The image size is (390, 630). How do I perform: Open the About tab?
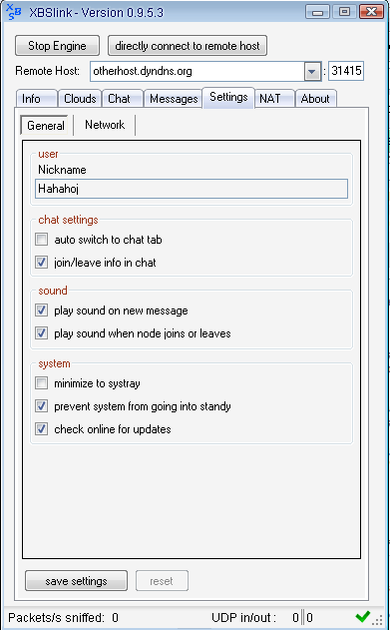pyautogui.click(x=315, y=99)
